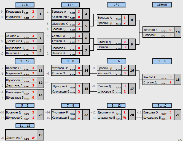Click the 11..12 bracket header
This screenshot has width=183, height=141.
25,126
